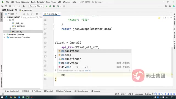Viewport: 176px width, 99px height.
Task: Open the Tools menu
Action: (54, 2)
